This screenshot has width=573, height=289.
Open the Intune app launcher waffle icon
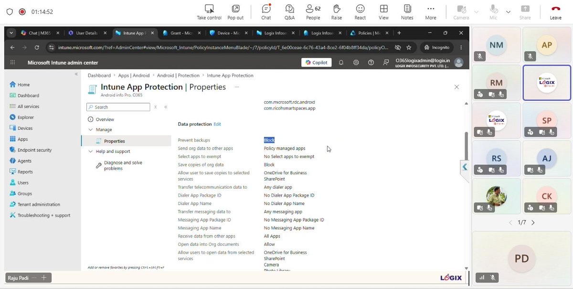(x=12, y=63)
